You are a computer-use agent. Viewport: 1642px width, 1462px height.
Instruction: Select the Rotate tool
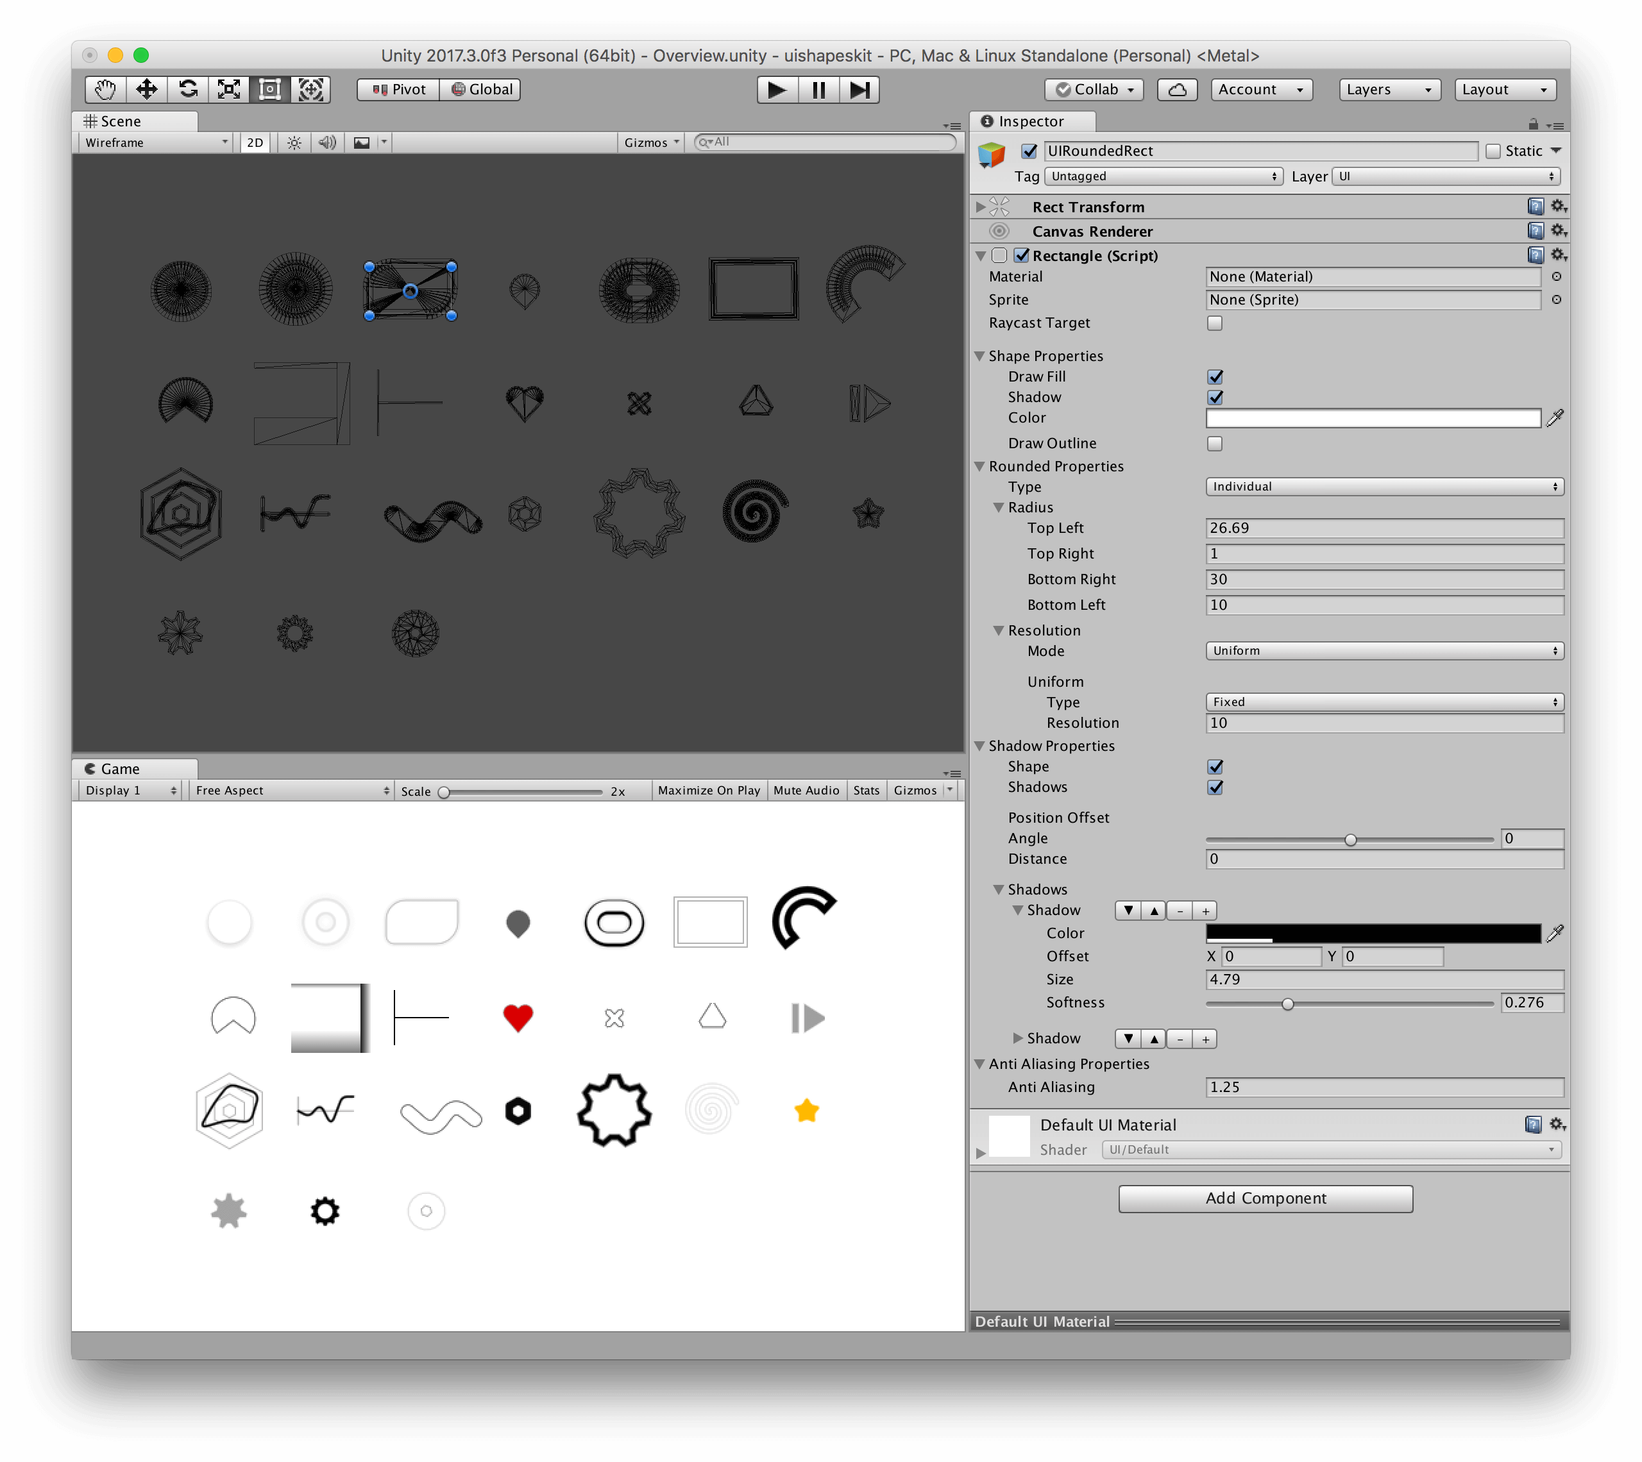click(x=188, y=89)
